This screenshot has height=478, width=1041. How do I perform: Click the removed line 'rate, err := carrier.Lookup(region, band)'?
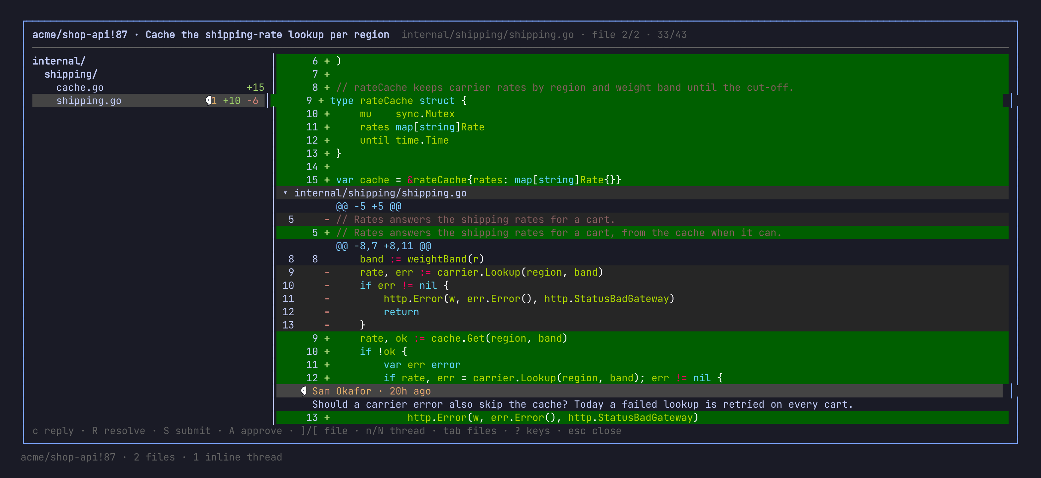pos(643,272)
